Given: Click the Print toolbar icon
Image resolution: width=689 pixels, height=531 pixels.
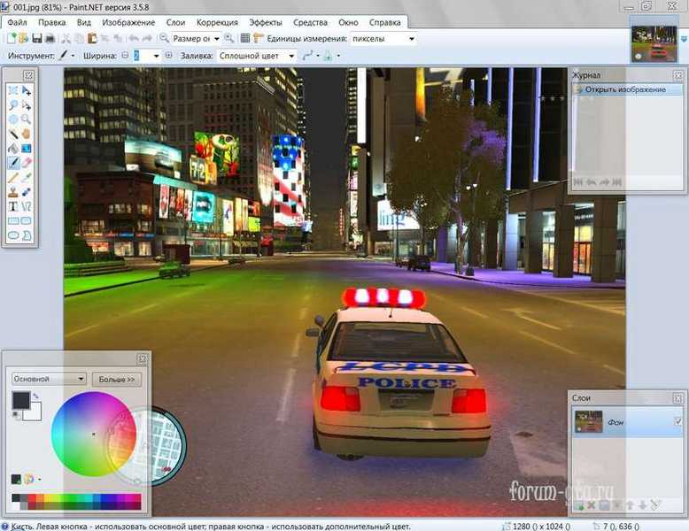Looking at the screenshot, I should pyautogui.click(x=50, y=39).
